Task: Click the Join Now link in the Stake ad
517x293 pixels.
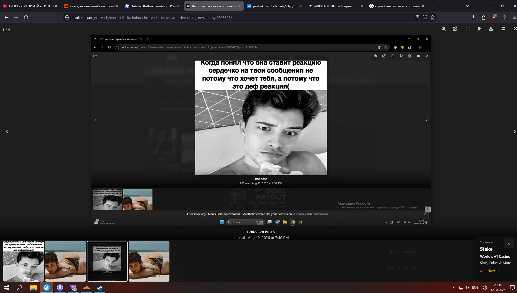Action: [x=489, y=270]
